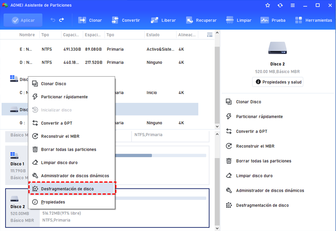Undo the last pending operation
The height and width of the screenshot is (231, 336).
tap(53, 20)
